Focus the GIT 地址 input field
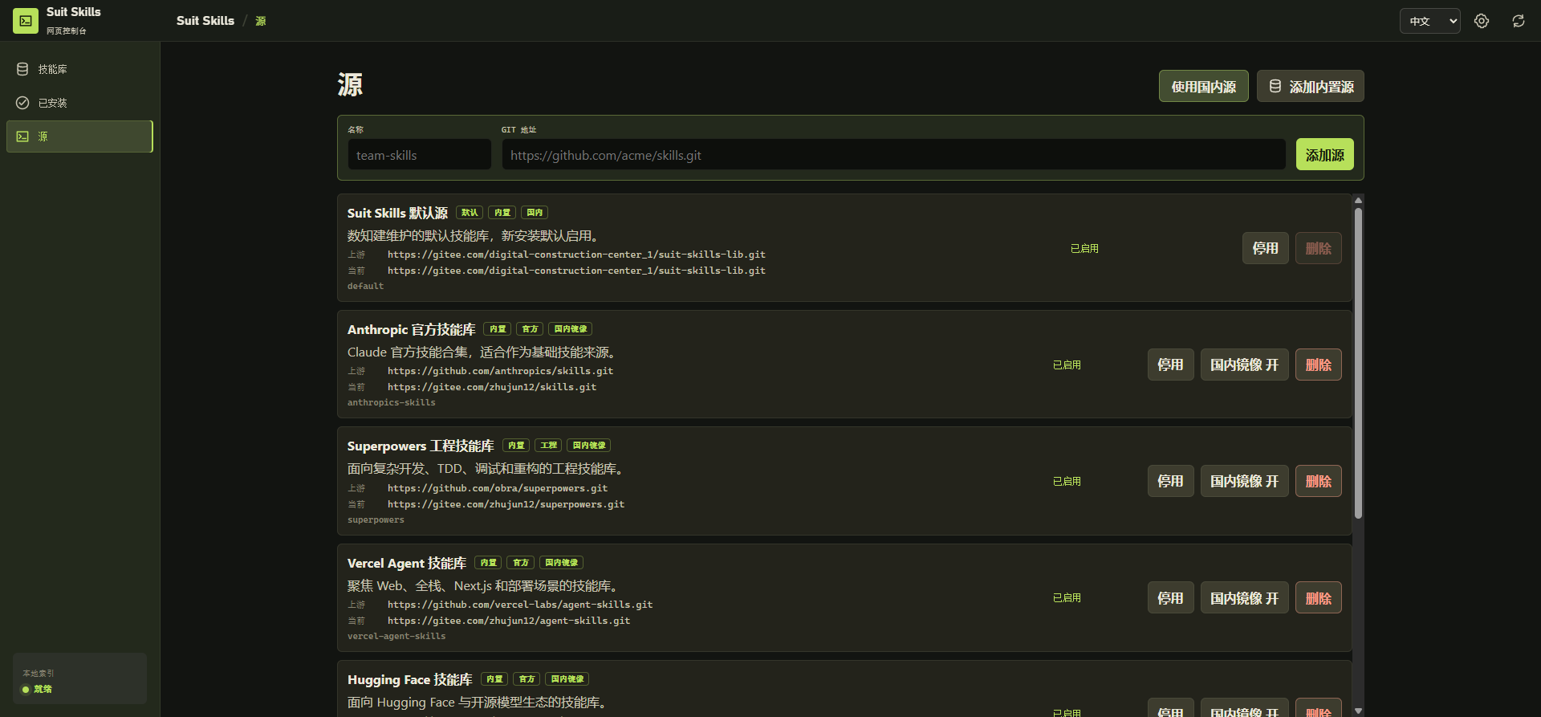This screenshot has height=717, width=1541. (893, 155)
